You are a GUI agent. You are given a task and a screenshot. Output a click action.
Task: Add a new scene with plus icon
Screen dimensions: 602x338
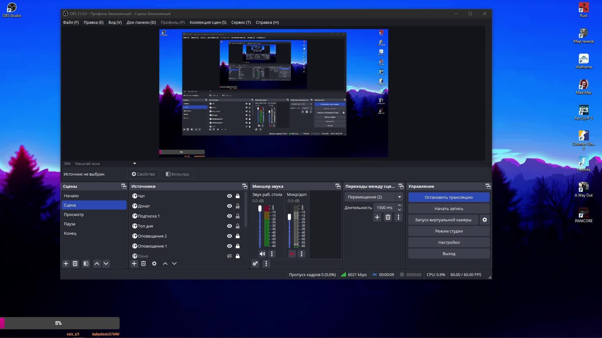[66, 264]
